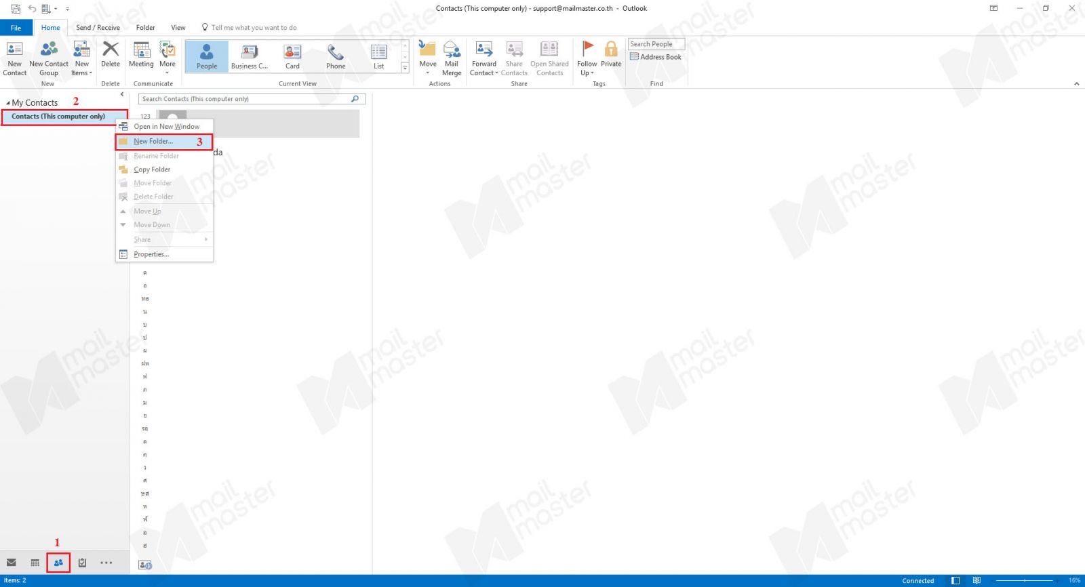Select the Phone view

[x=336, y=56]
